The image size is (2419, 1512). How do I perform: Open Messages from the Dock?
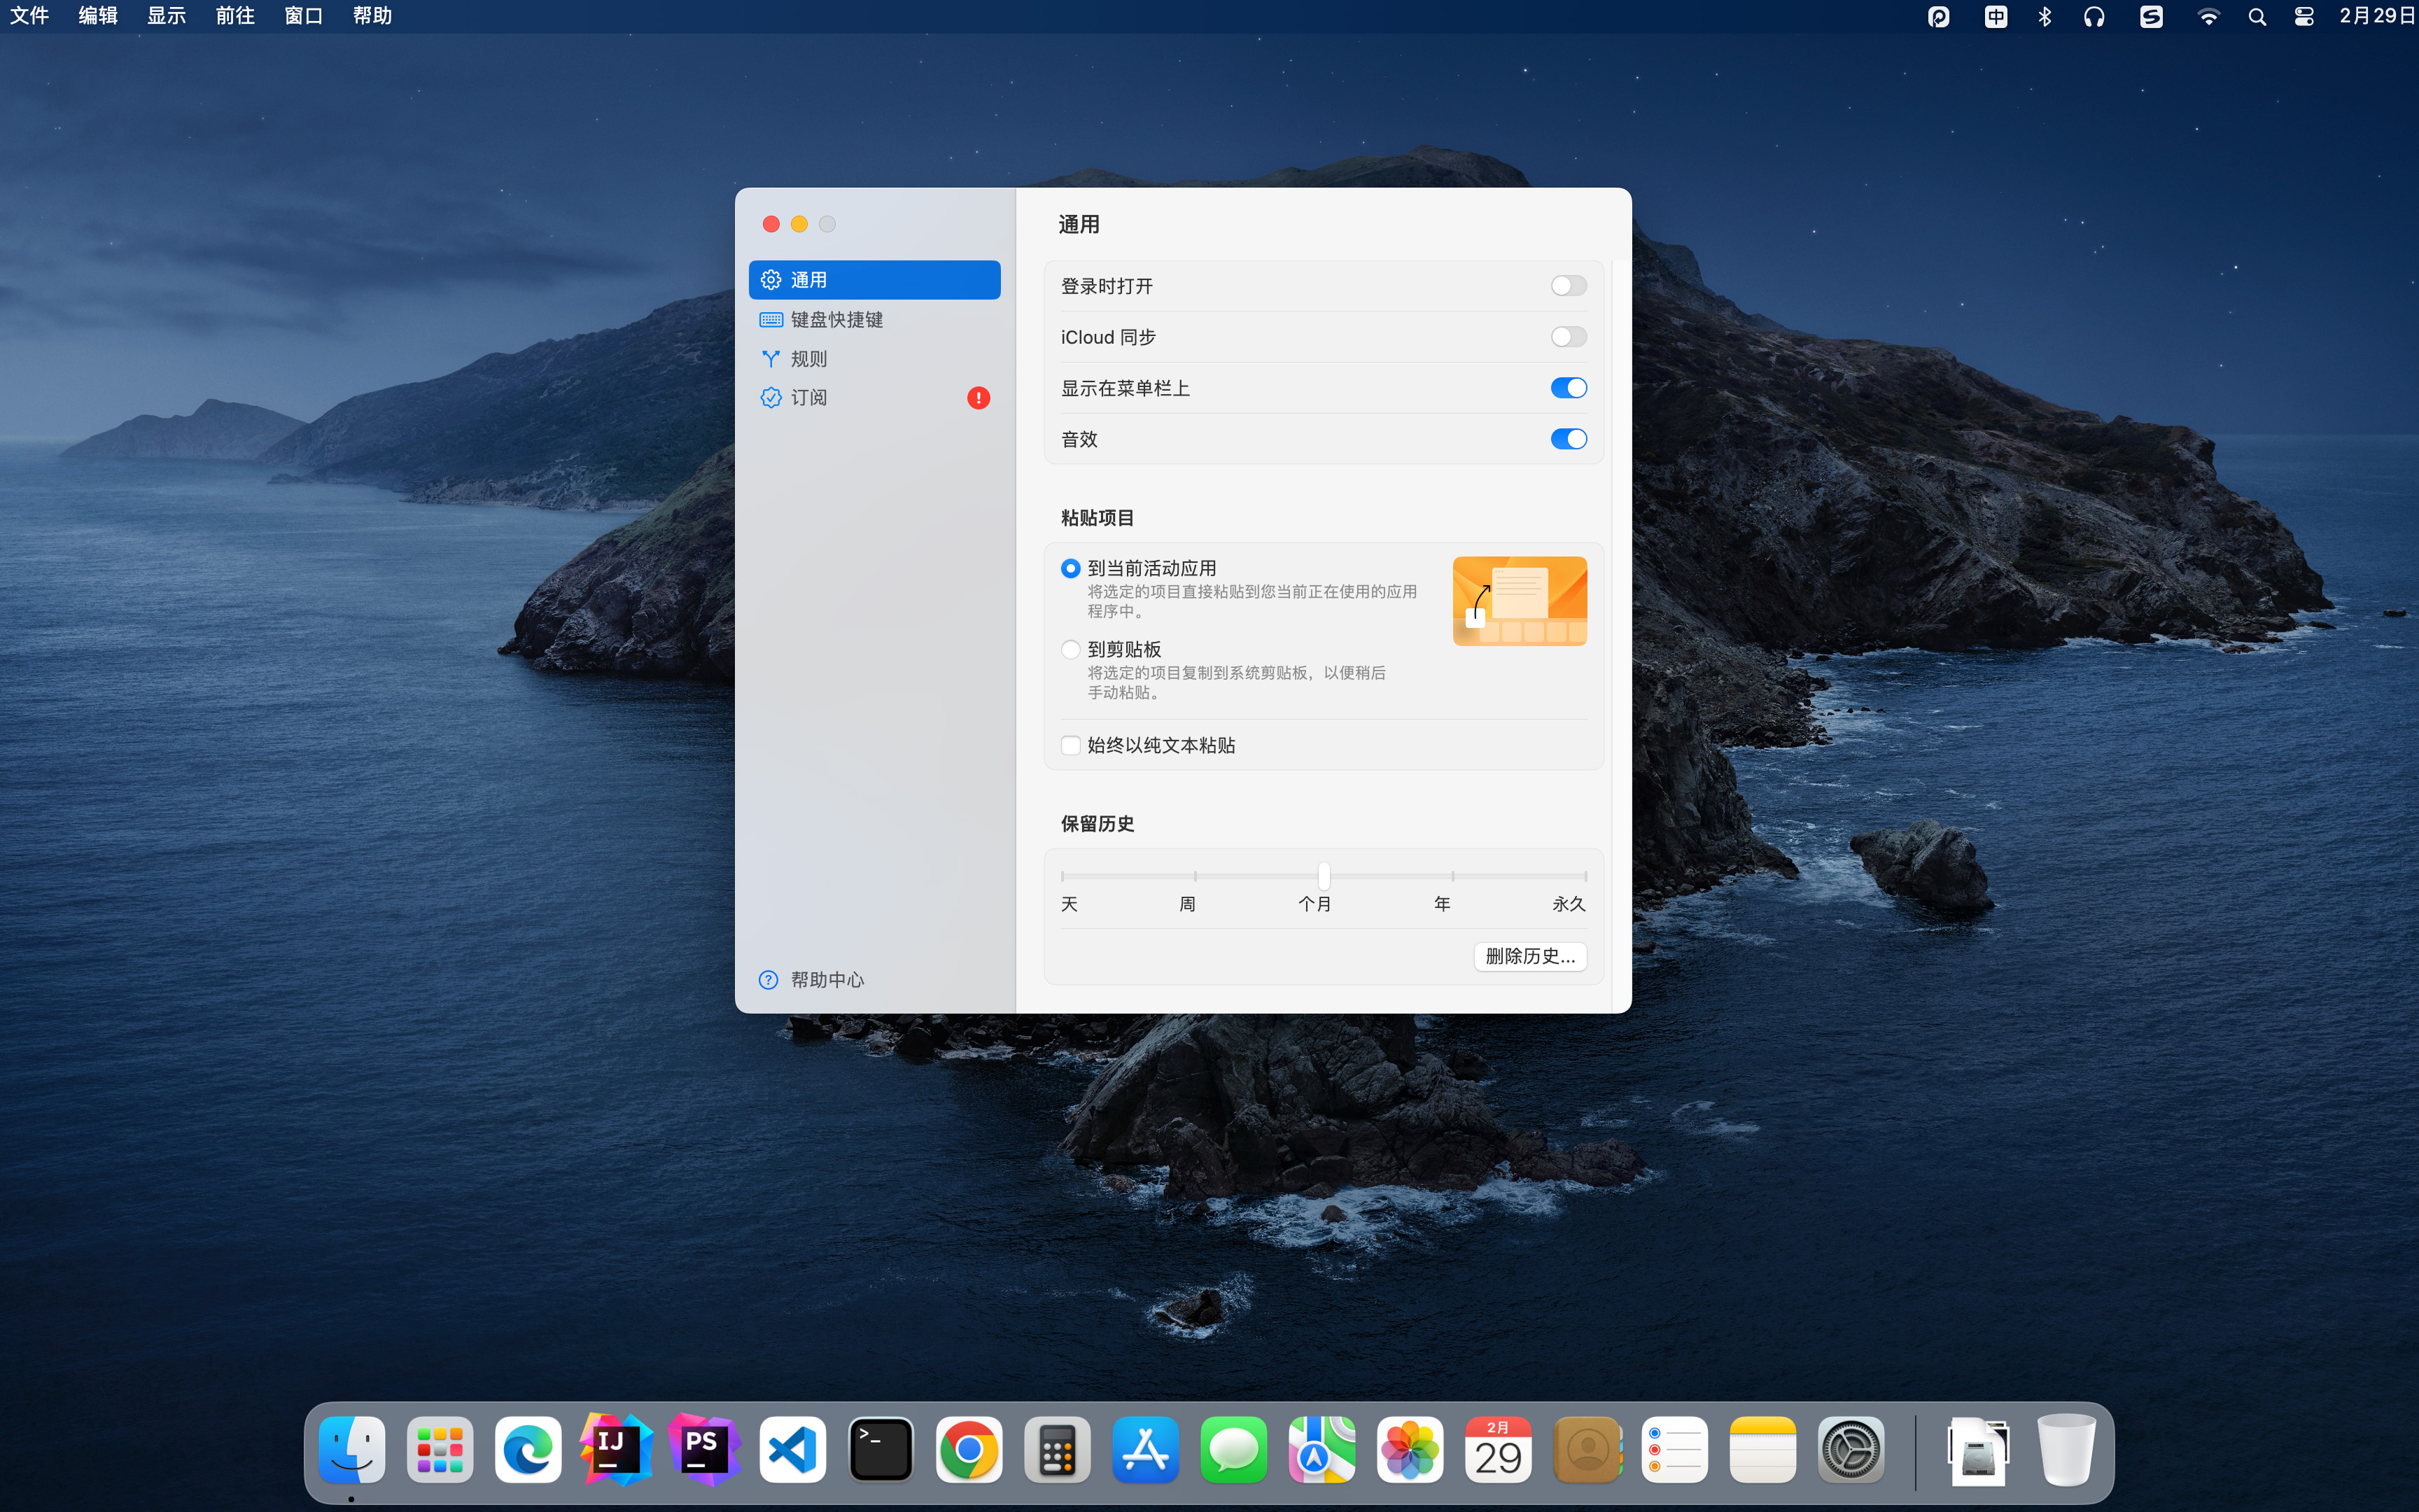(1233, 1449)
